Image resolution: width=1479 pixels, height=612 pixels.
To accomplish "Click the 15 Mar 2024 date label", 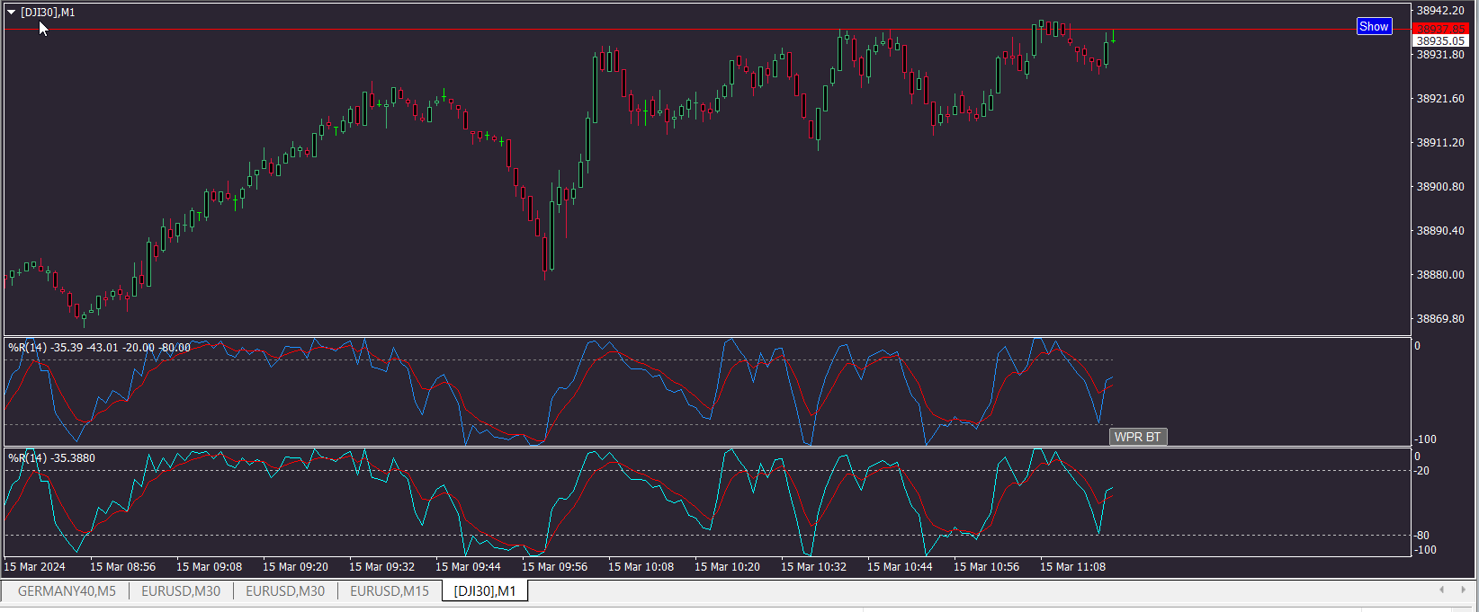I will click(x=35, y=567).
